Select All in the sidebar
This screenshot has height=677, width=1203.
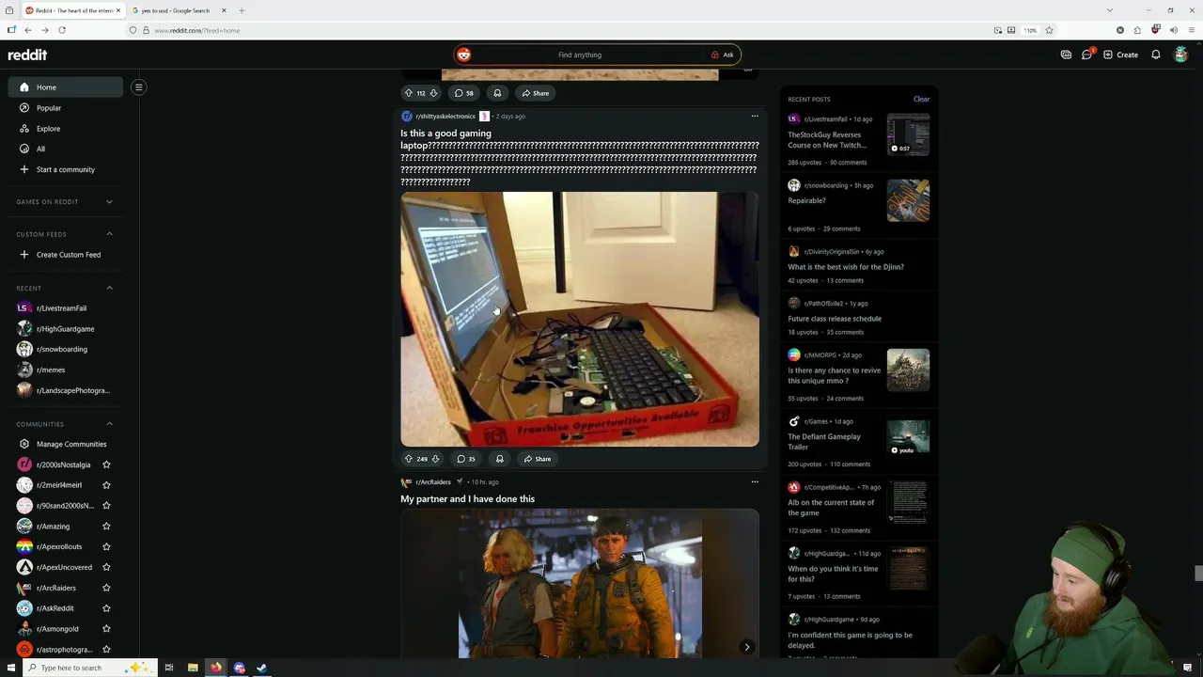pos(66,149)
